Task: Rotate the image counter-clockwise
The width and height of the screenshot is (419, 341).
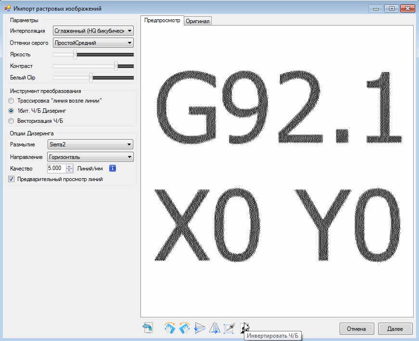Action: coord(184,328)
